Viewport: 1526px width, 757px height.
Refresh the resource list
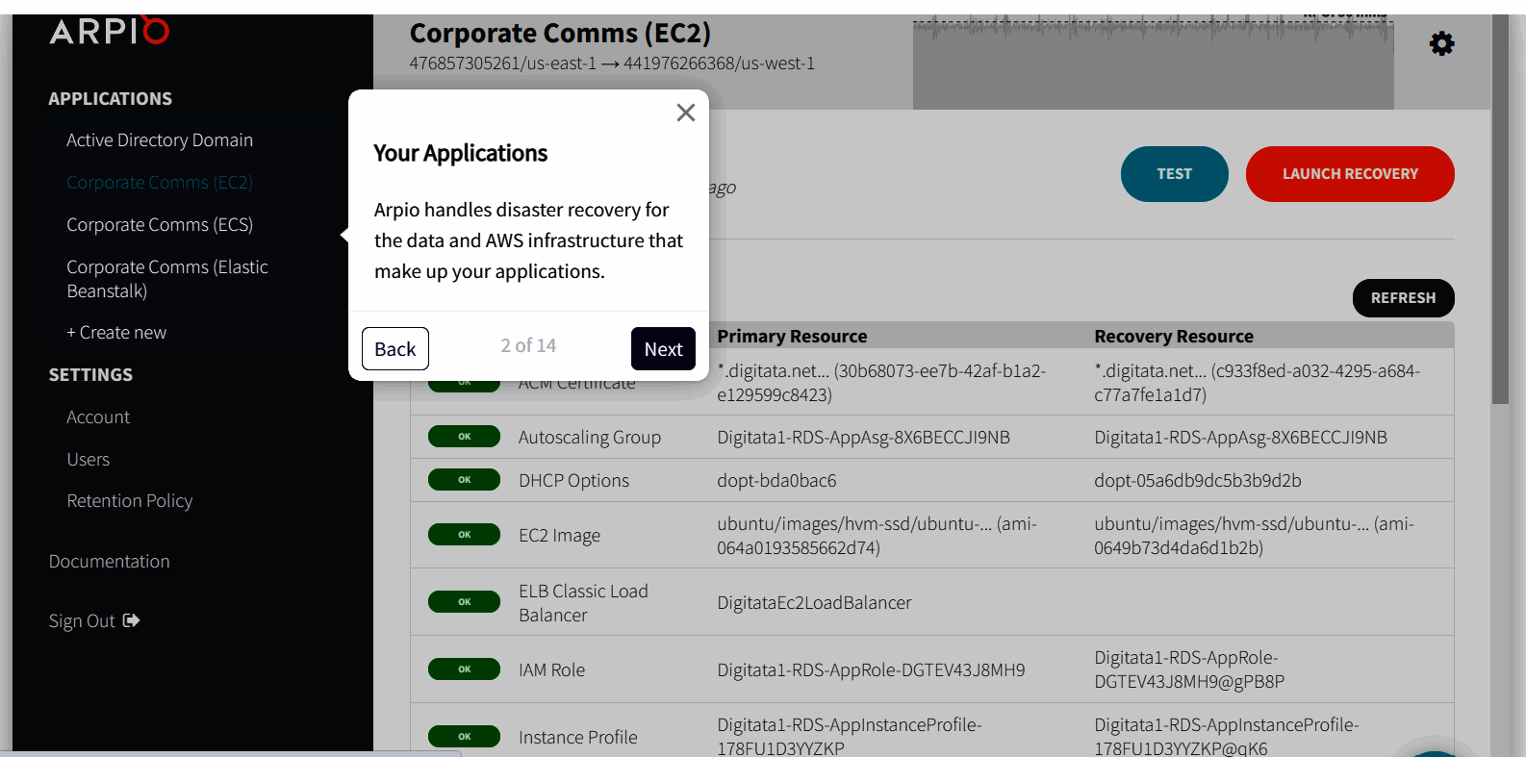(1403, 298)
